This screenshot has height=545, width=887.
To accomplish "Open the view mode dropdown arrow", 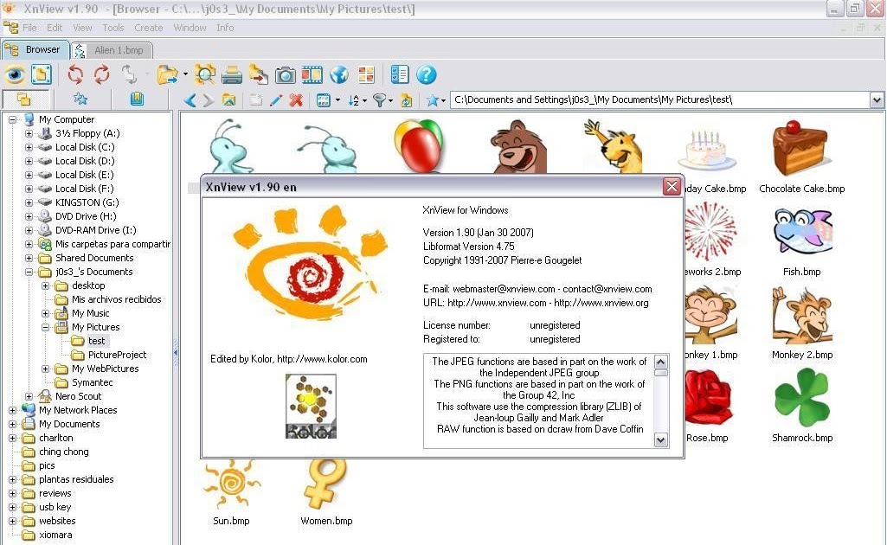I will [x=337, y=100].
